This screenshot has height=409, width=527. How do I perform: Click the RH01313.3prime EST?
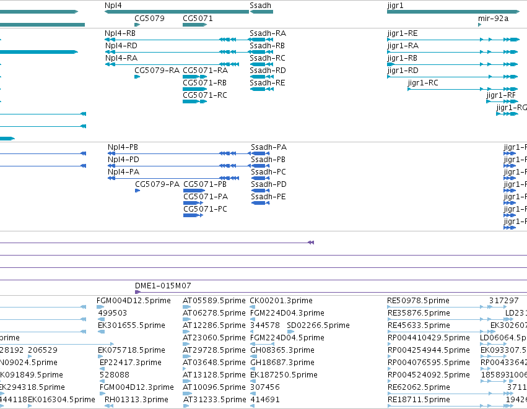click(x=136, y=400)
